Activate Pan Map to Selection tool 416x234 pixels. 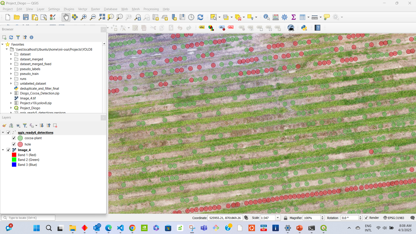click(75, 17)
